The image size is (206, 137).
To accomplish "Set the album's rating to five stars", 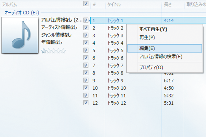I will [x=64, y=51].
